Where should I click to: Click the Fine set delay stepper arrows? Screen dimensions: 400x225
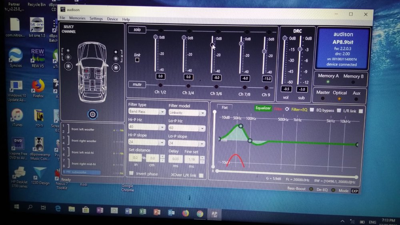(x=202, y=160)
